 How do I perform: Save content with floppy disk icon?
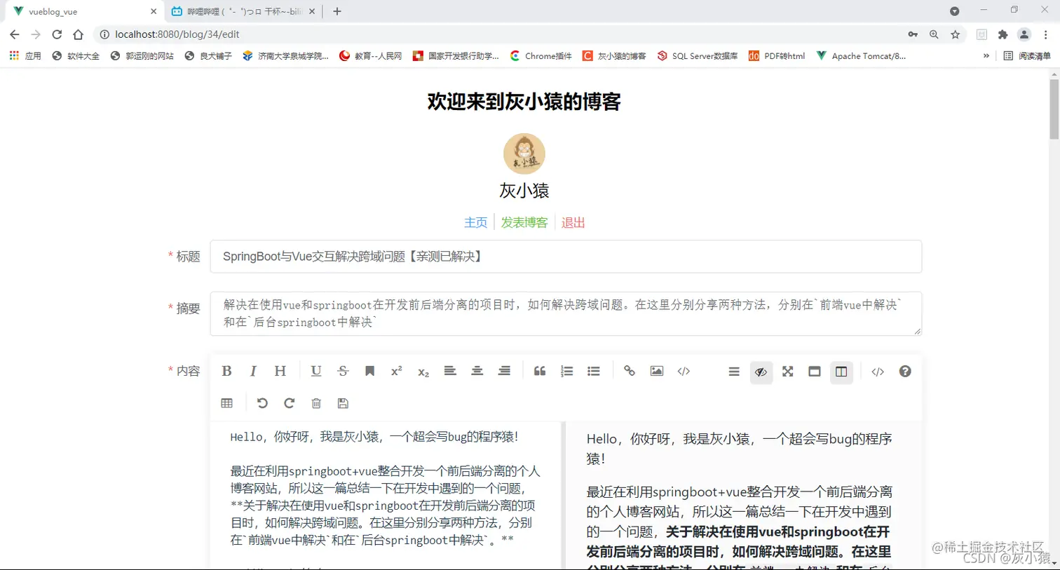pyautogui.click(x=343, y=403)
